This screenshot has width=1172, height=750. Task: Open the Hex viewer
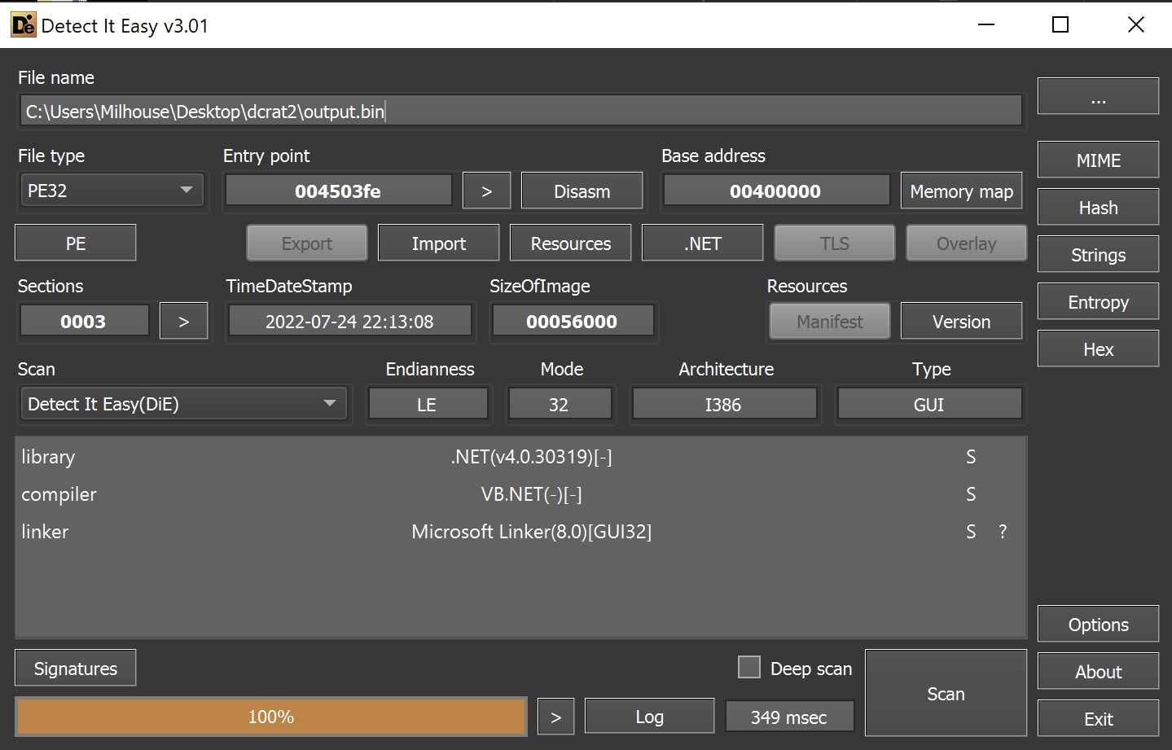1097,349
